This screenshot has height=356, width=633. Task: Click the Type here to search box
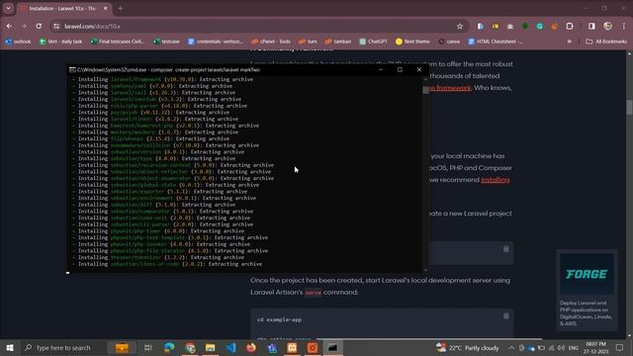(x=62, y=347)
